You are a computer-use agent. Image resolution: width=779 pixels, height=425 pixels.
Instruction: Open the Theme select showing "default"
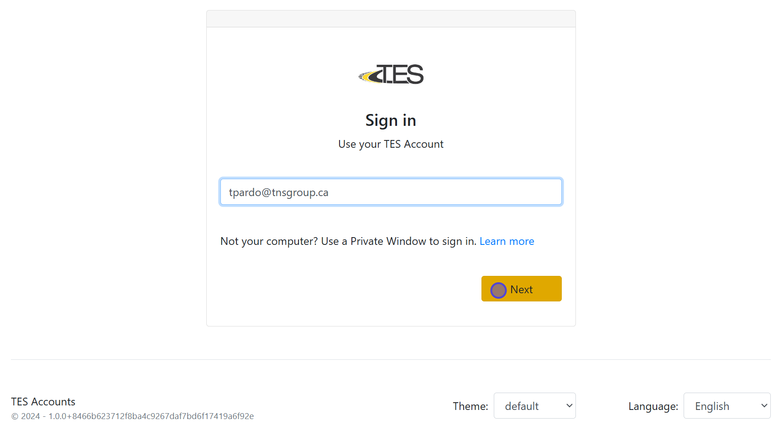(529, 406)
